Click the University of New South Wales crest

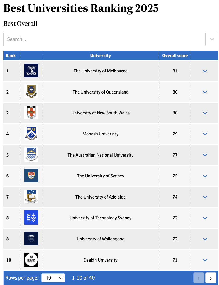click(31, 113)
